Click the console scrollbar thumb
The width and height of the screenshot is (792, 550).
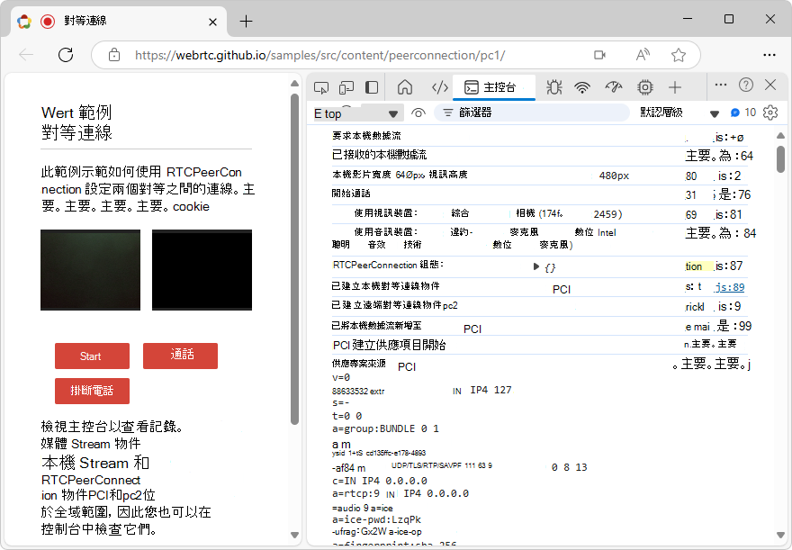(x=780, y=158)
